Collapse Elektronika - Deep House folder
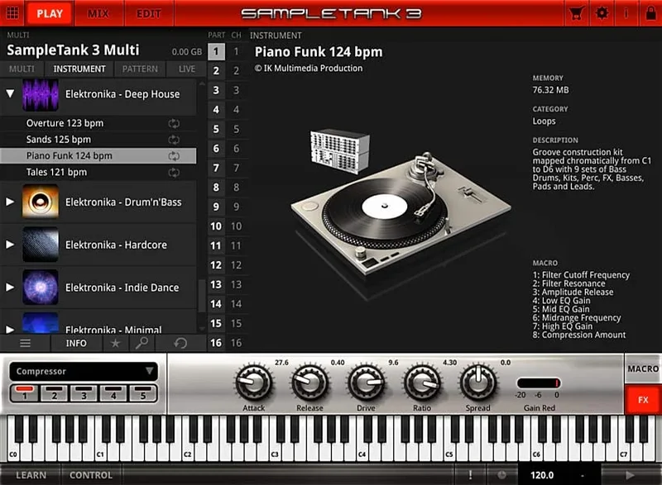 click(10, 93)
